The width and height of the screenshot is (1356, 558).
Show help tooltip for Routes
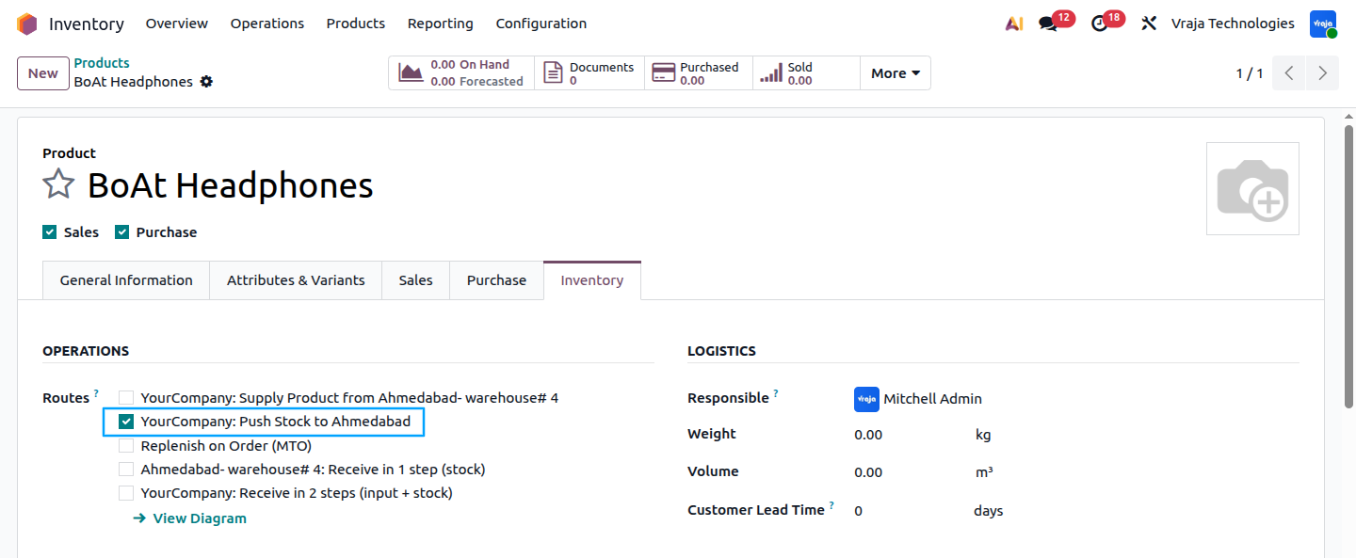[96, 393]
